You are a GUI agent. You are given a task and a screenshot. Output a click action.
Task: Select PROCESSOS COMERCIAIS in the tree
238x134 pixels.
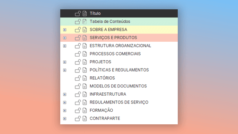115,54
